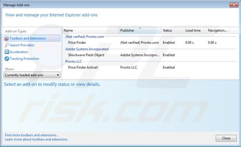Screen dimensions: 241x147
Task: Click the Pronto LLC group header
Action: click(x=74, y=61)
